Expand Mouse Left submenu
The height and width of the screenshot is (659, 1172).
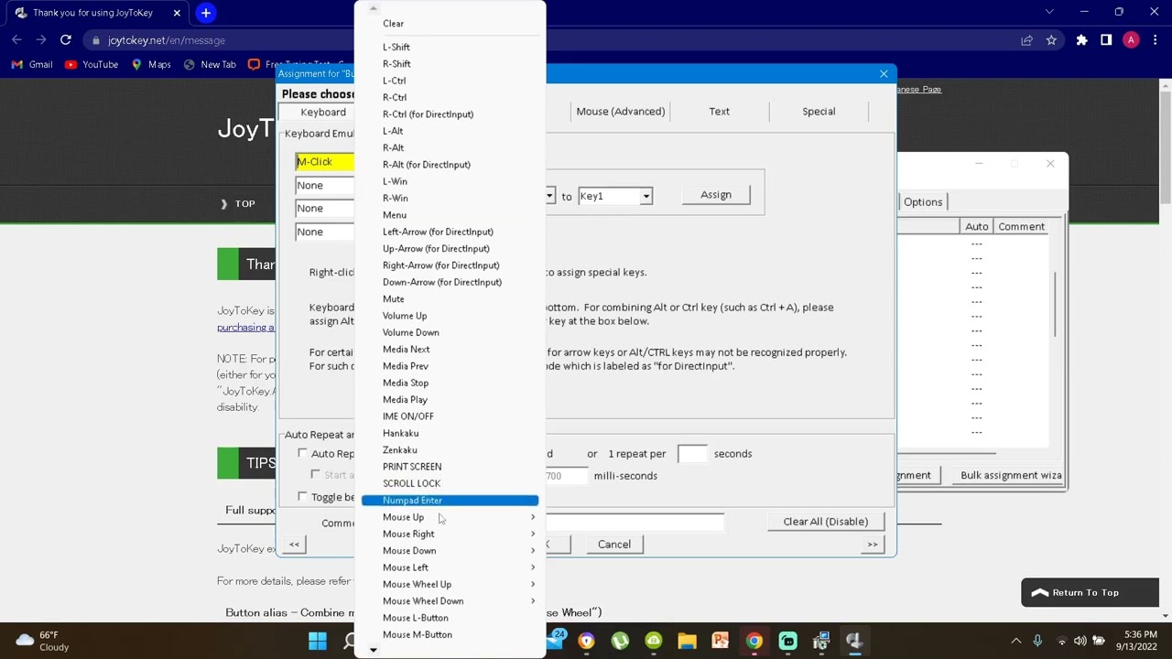tap(450, 567)
